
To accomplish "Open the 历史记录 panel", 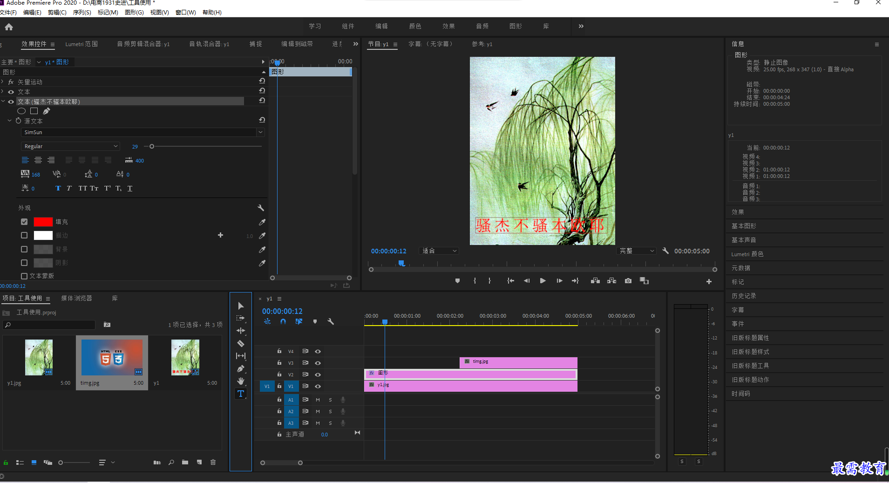I will pos(744,296).
